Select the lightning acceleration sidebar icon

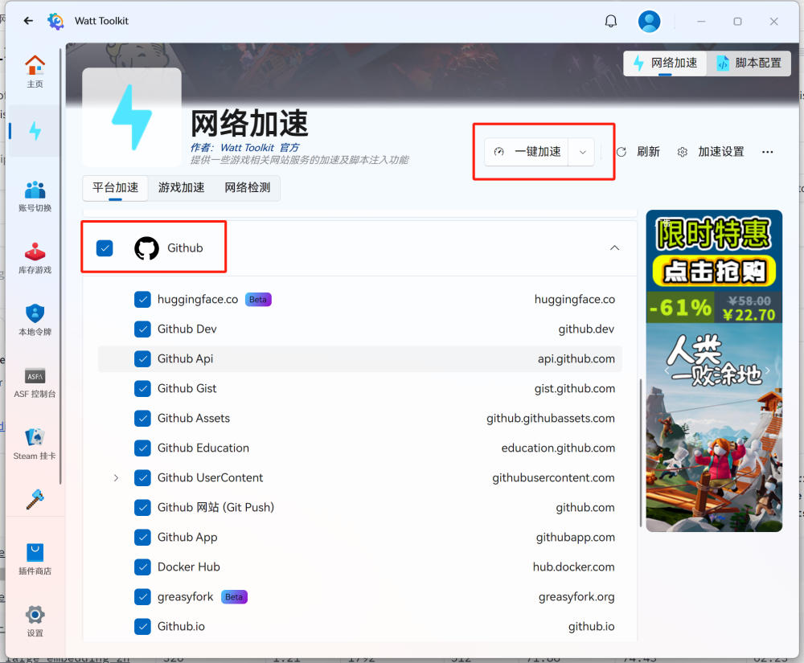[35, 131]
